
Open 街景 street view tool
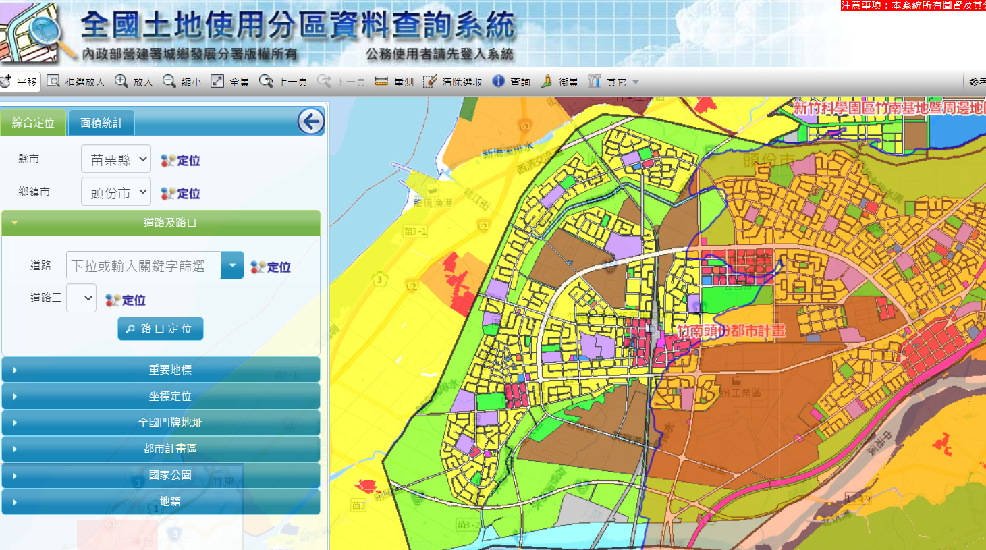coord(559,82)
